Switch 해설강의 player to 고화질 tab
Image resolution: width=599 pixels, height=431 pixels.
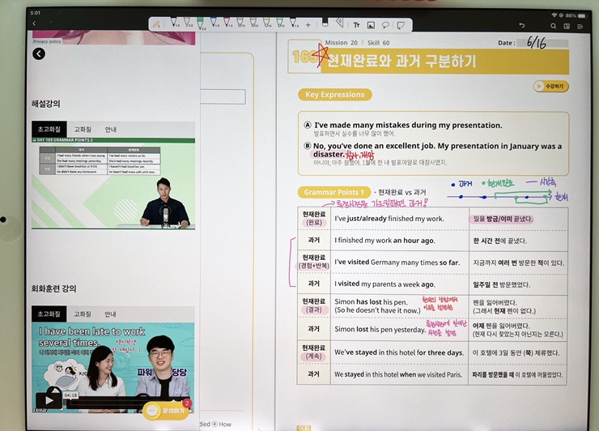pos(83,130)
